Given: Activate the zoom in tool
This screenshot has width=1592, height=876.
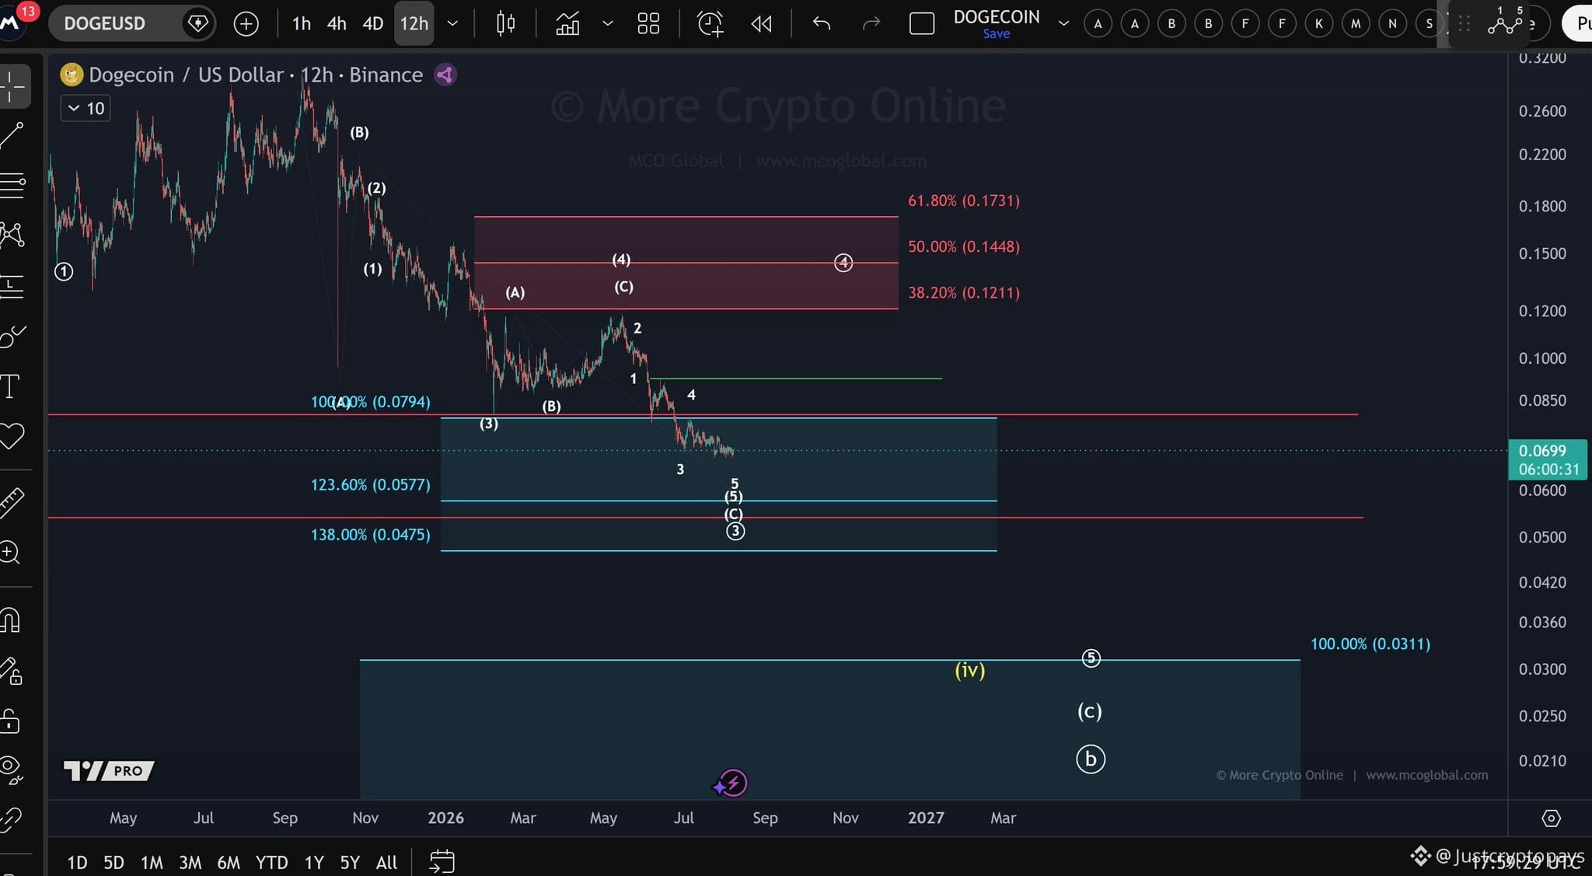Looking at the screenshot, I should tap(11, 553).
